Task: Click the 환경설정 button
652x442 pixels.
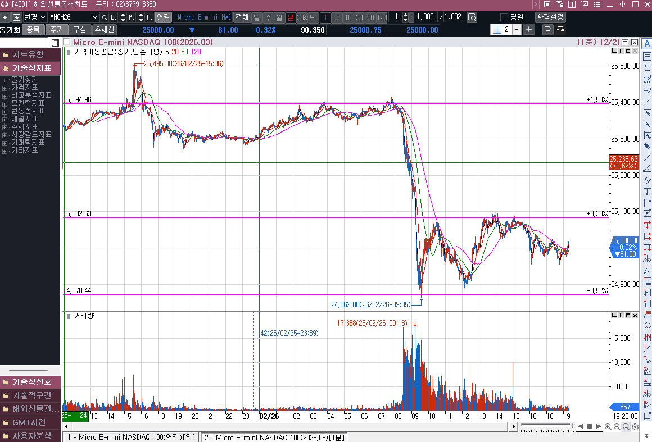Action: [x=550, y=17]
